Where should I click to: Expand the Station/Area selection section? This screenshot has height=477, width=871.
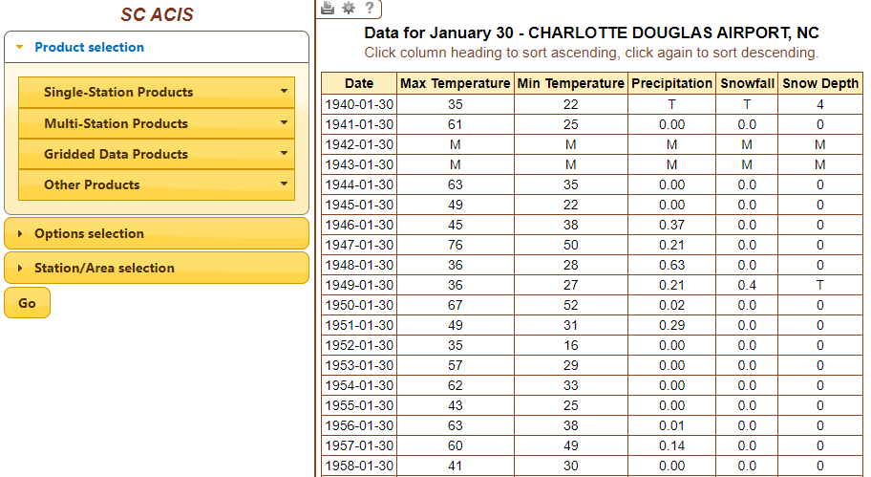point(104,268)
